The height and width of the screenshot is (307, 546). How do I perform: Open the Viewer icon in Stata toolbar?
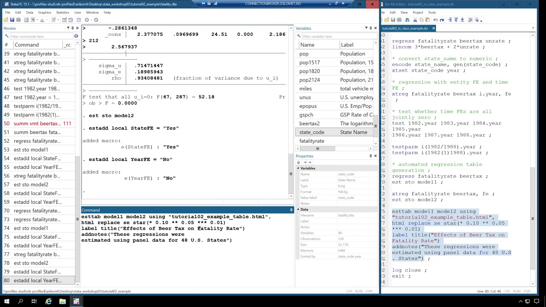[x=33, y=20]
